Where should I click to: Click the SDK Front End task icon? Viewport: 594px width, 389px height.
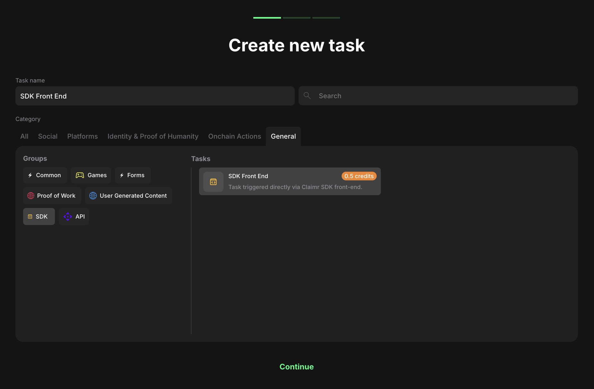point(213,182)
